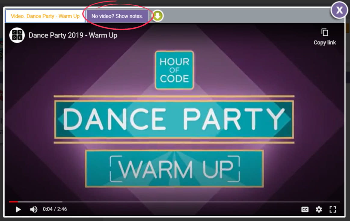This screenshot has width=350, height=221.
Task: Click the 0:04 / 2:46 time display
Action: coord(55,209)
